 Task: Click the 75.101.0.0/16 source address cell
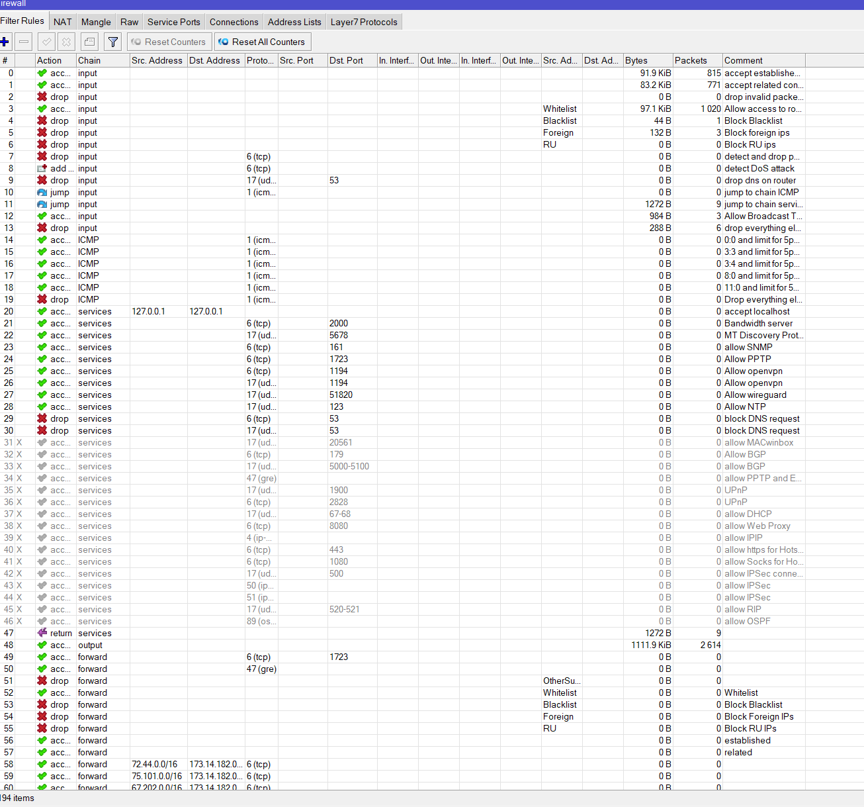click(157, 776)
